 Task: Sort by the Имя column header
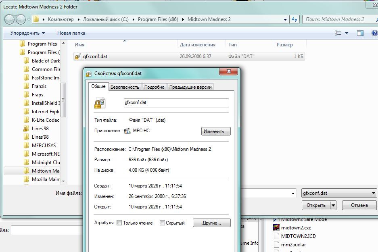click(125, 45)
